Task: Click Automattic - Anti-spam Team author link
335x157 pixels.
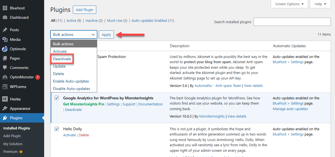Action: point(218,86)
